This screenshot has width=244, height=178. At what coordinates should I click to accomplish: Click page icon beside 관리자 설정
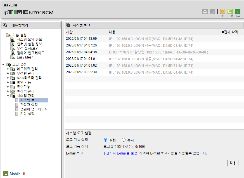pos(17,105)
